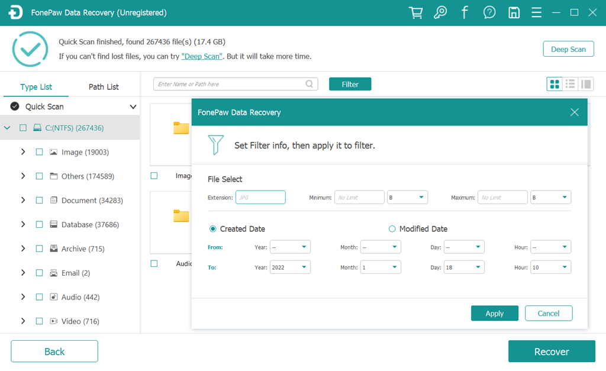Click the Audio category icon
Viewport: 606px width, 371px height.
(x=54, y=297)
